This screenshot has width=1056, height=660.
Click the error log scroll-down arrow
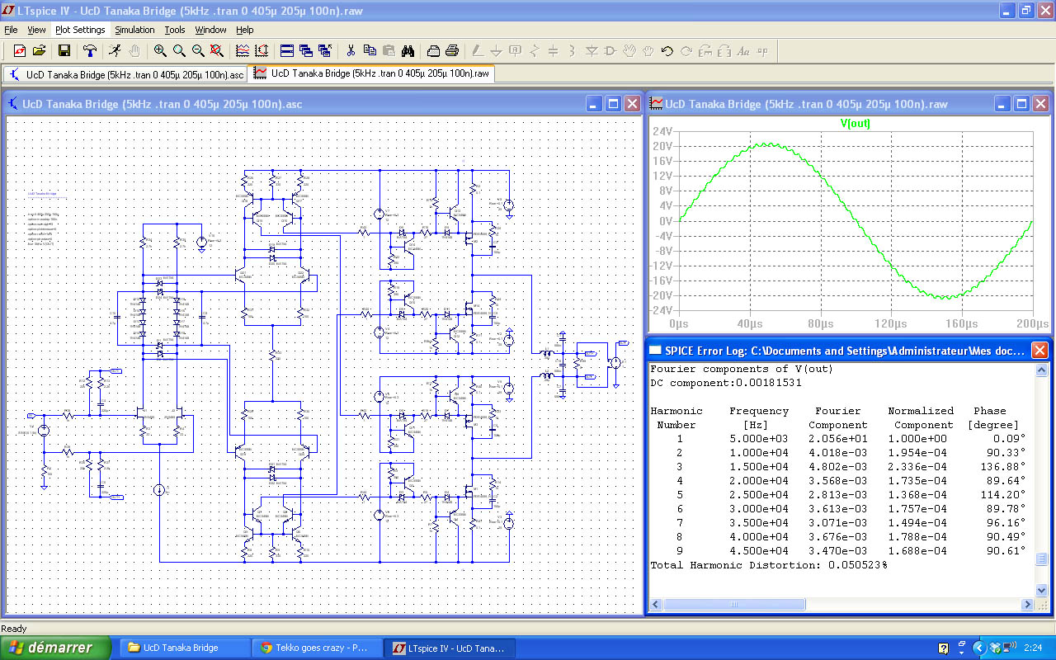[x=1042, y=590]
